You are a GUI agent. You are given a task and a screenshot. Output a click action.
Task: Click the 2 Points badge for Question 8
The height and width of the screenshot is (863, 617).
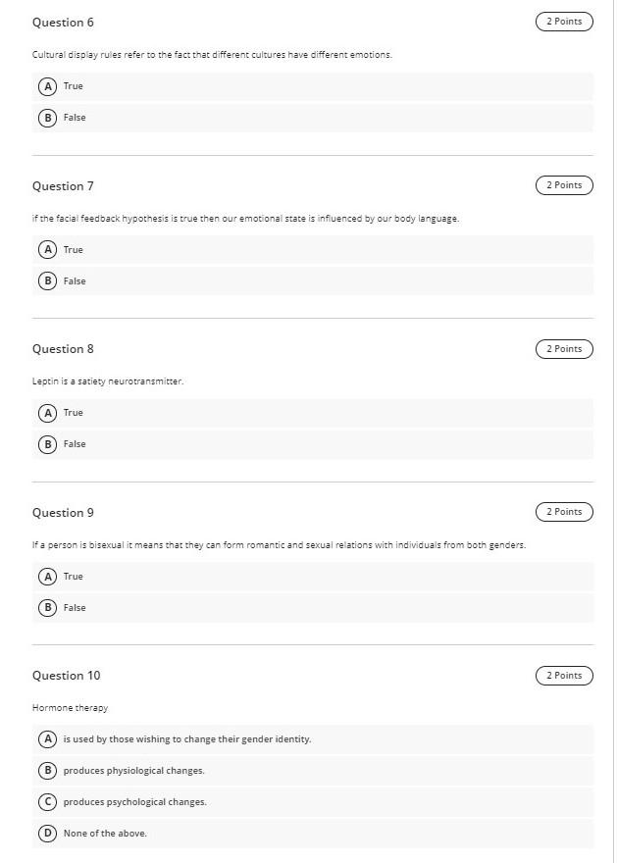(564, 348)
